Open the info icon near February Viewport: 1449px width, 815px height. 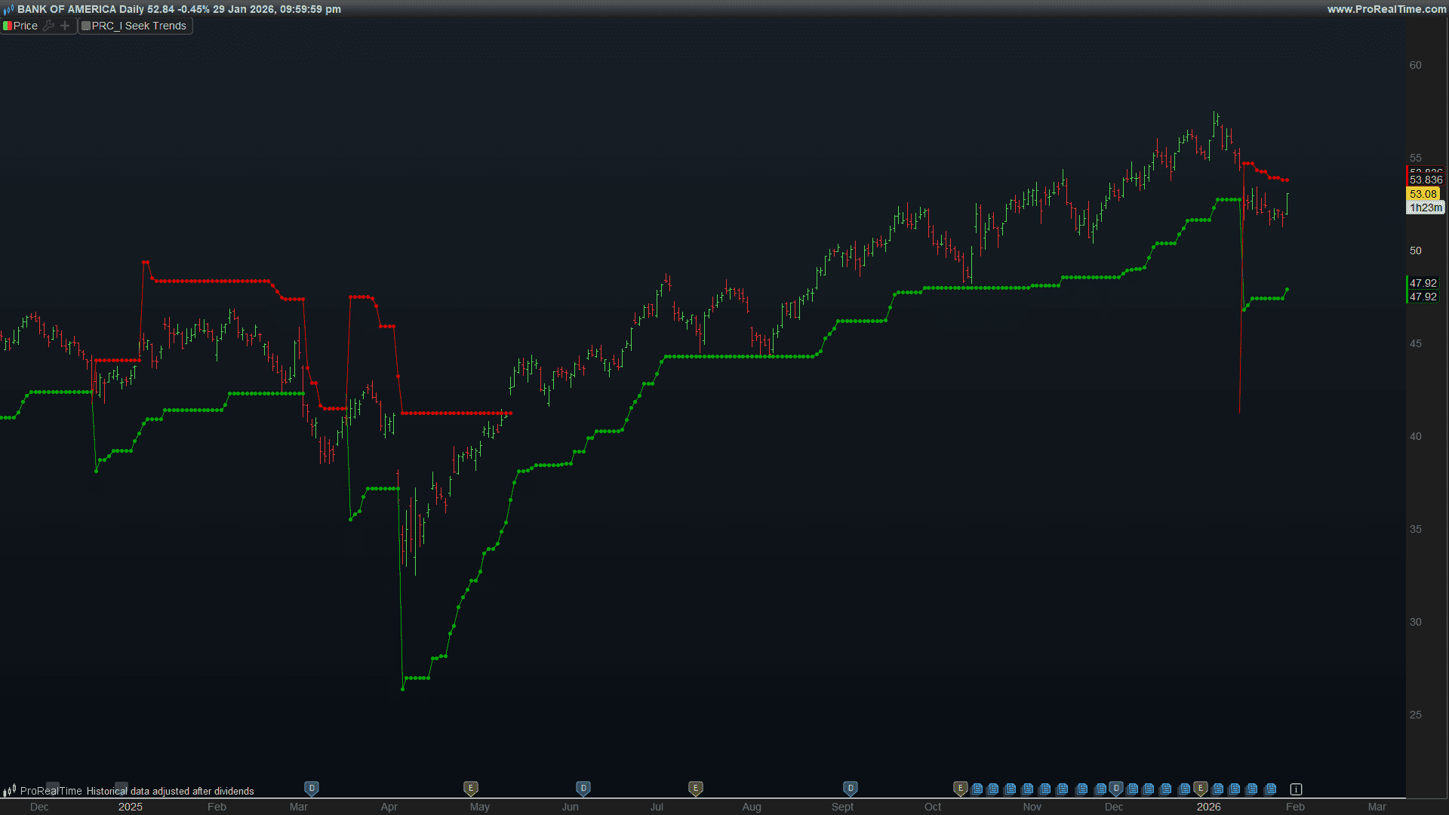(1296, 789)
